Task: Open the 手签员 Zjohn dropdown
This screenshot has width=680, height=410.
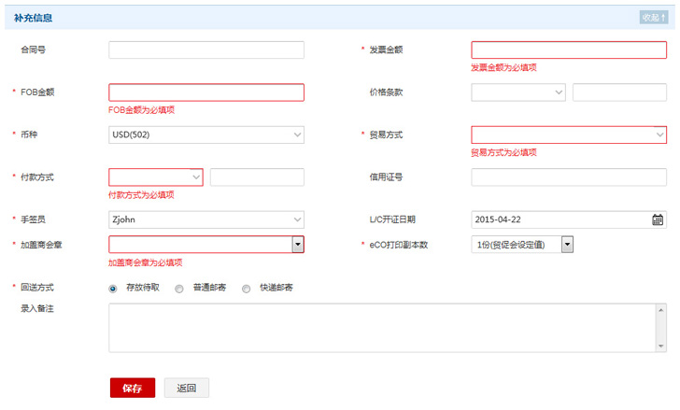Action: [206, 220]
